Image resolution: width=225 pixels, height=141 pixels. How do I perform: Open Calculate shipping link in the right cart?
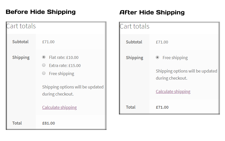click(x=173, y=91)
